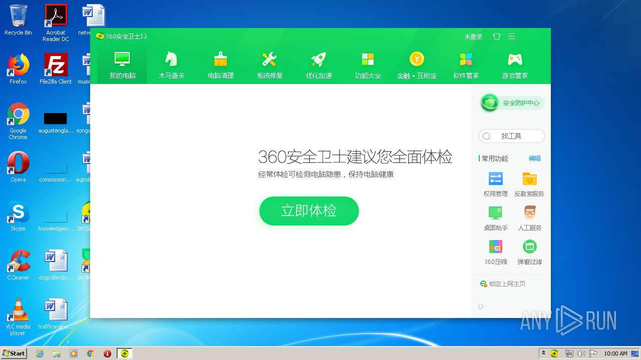Open the 木马查杀 trojan scan tab

172,65
